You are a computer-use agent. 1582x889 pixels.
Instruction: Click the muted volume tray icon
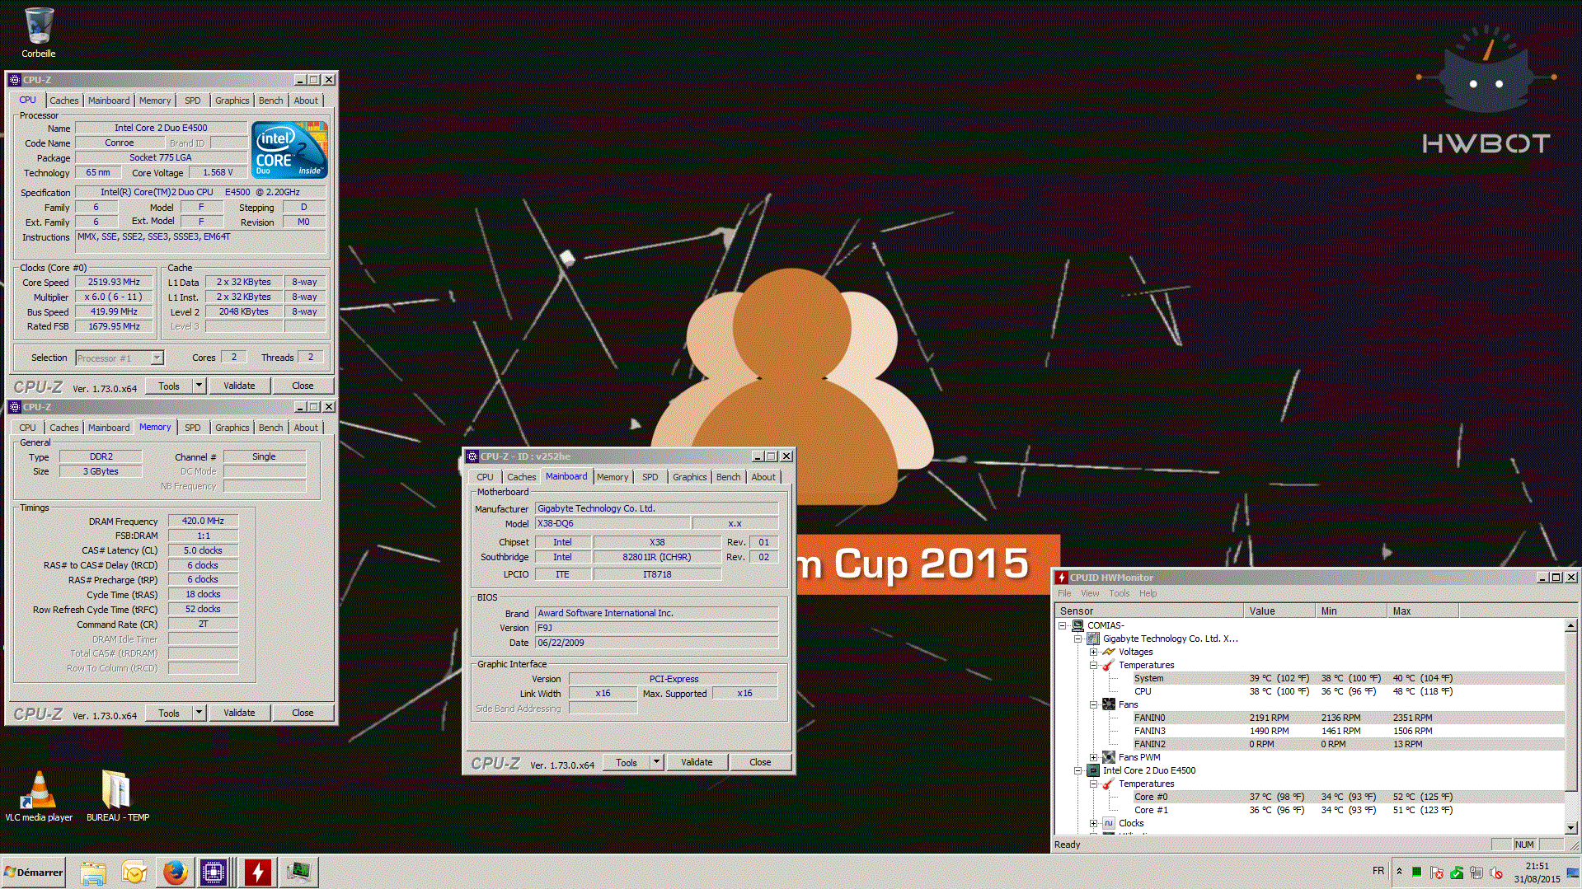pos(1496,873)
